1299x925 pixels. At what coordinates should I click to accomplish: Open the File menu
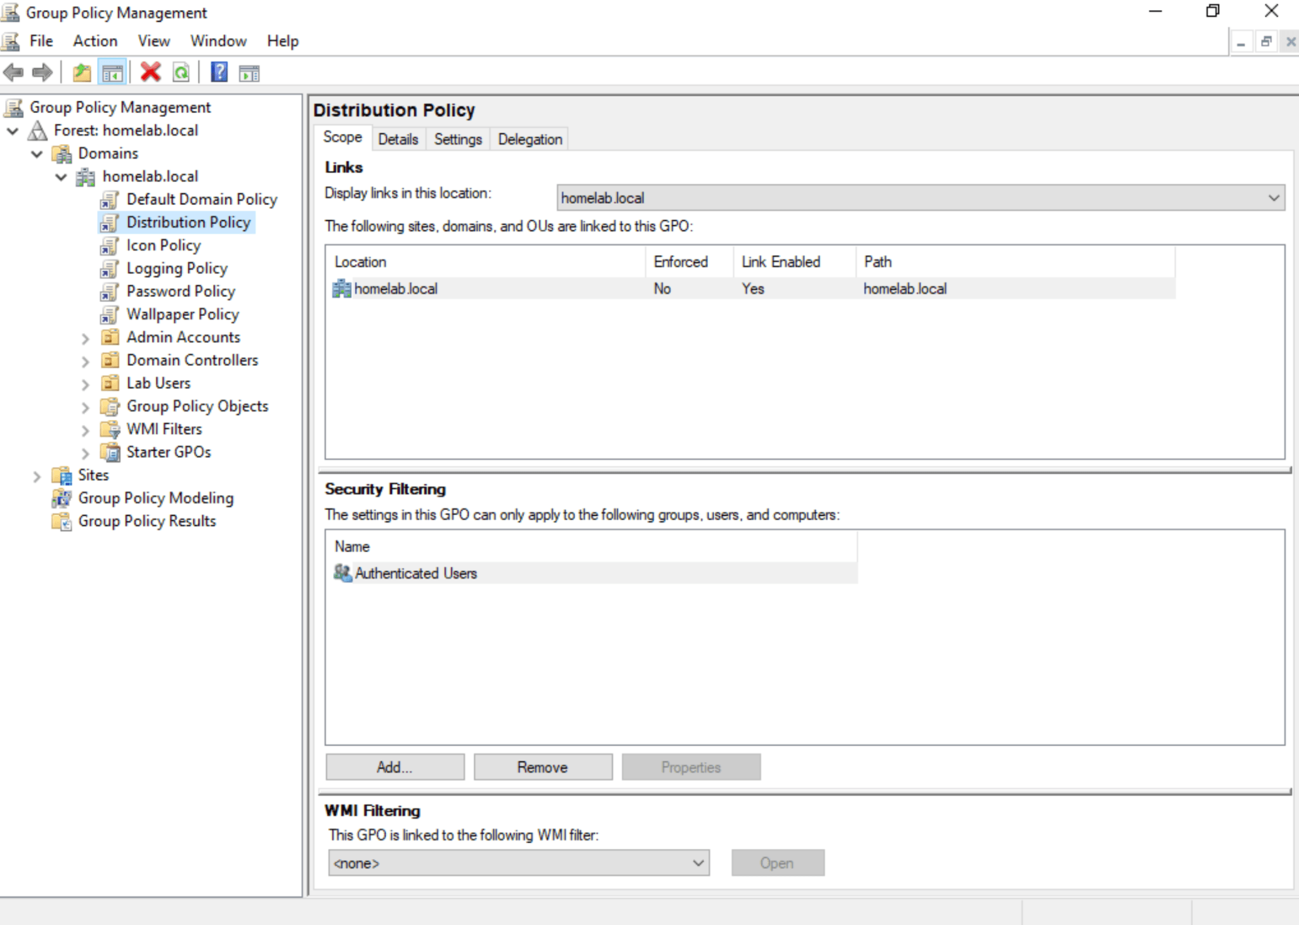pyautogui.click(x=41, y=41)
